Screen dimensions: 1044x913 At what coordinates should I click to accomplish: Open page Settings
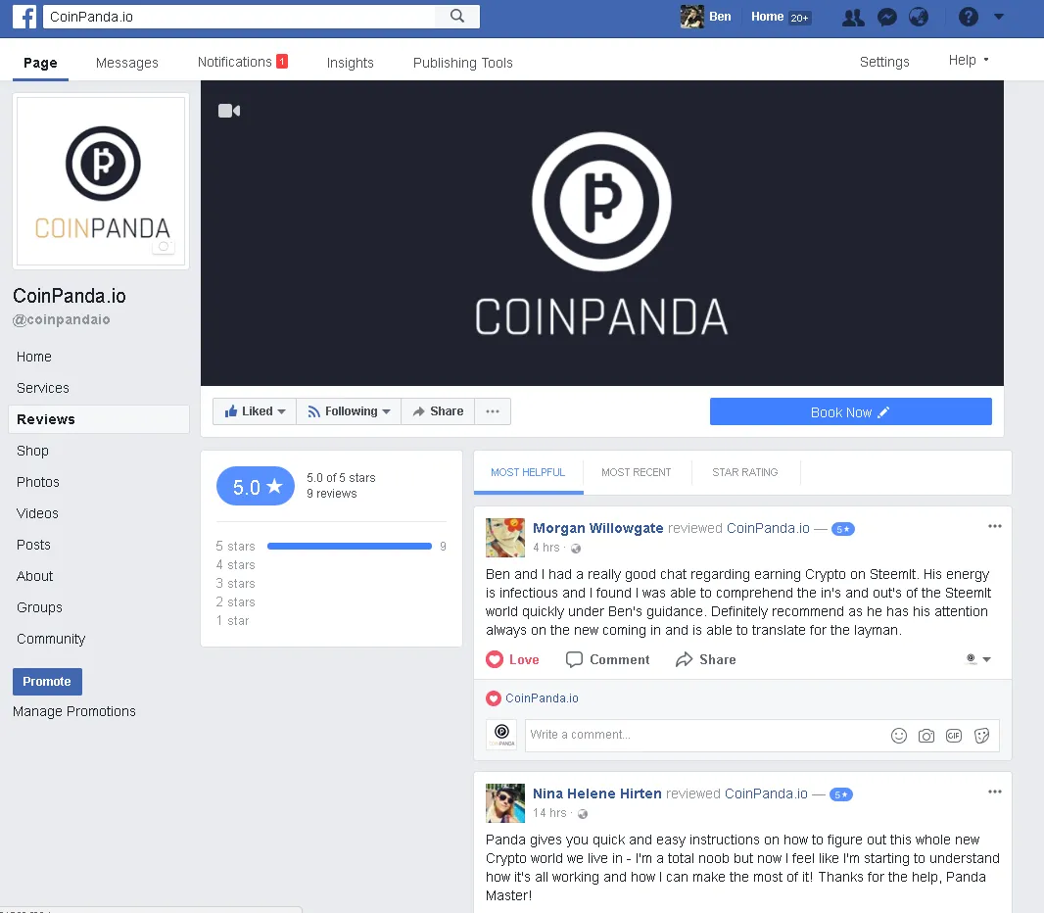pos(884,62)
